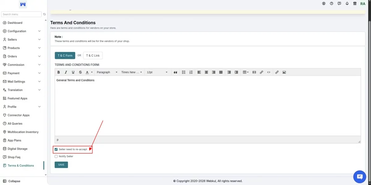Enable the Notify Seller checkbox
The image size is (371, 185).
click(56, 156)
